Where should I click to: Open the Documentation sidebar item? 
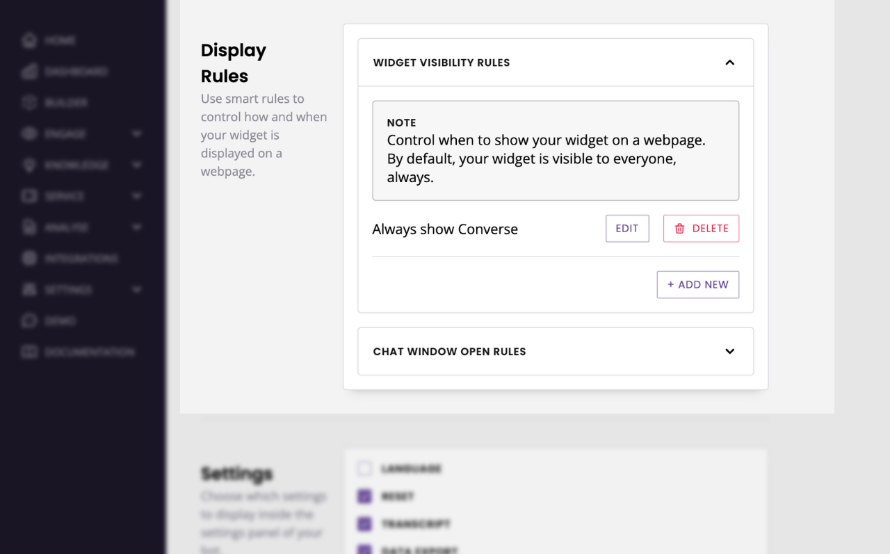click(28, 352)
